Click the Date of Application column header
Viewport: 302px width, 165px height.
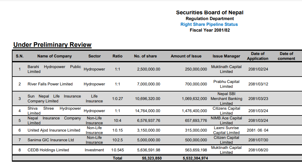tap(258, 56)
